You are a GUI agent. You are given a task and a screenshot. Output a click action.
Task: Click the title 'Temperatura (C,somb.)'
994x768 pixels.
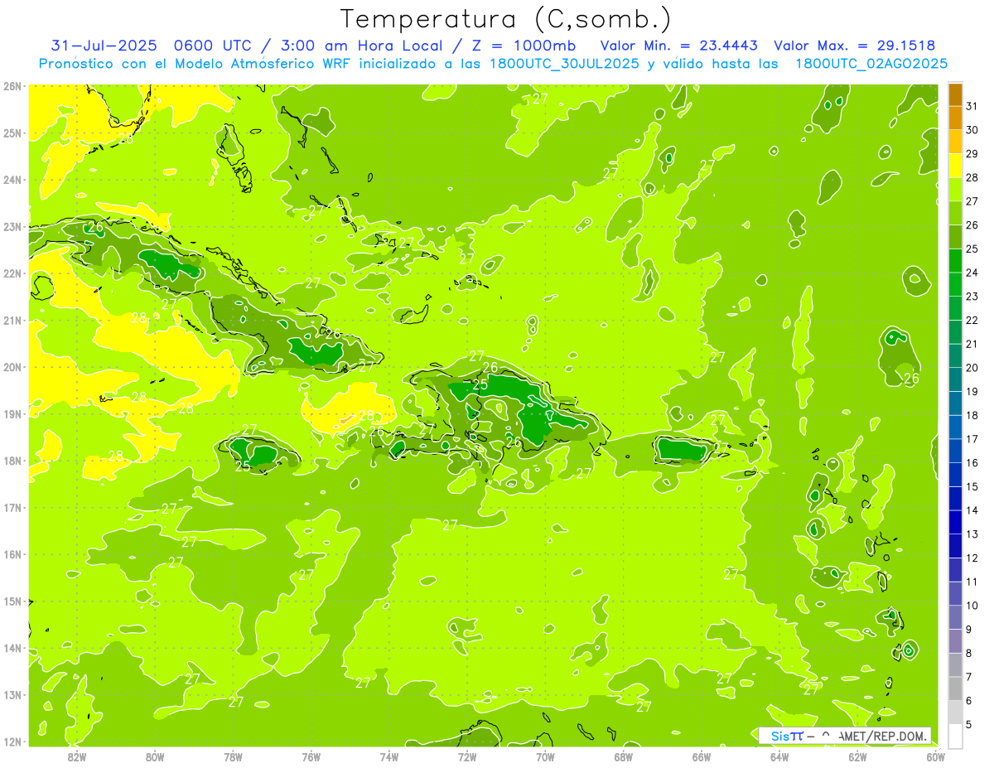pos(506,19)
